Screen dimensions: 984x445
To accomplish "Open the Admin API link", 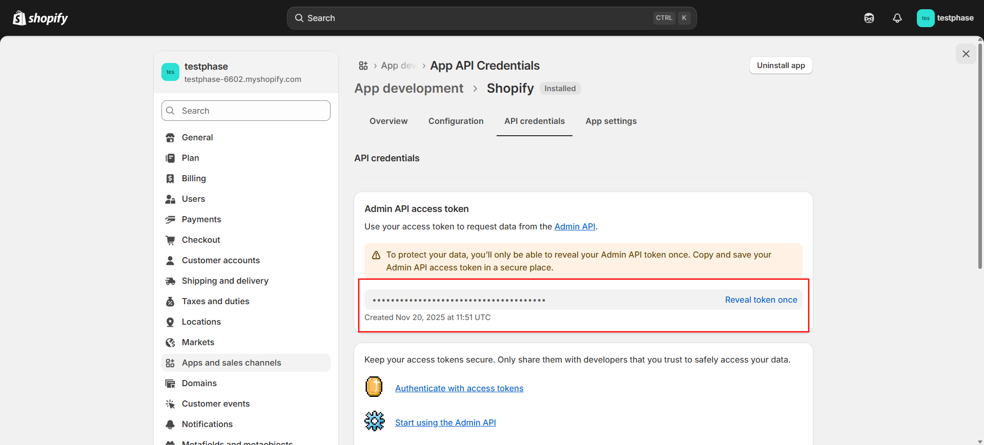I will (575, 226).
